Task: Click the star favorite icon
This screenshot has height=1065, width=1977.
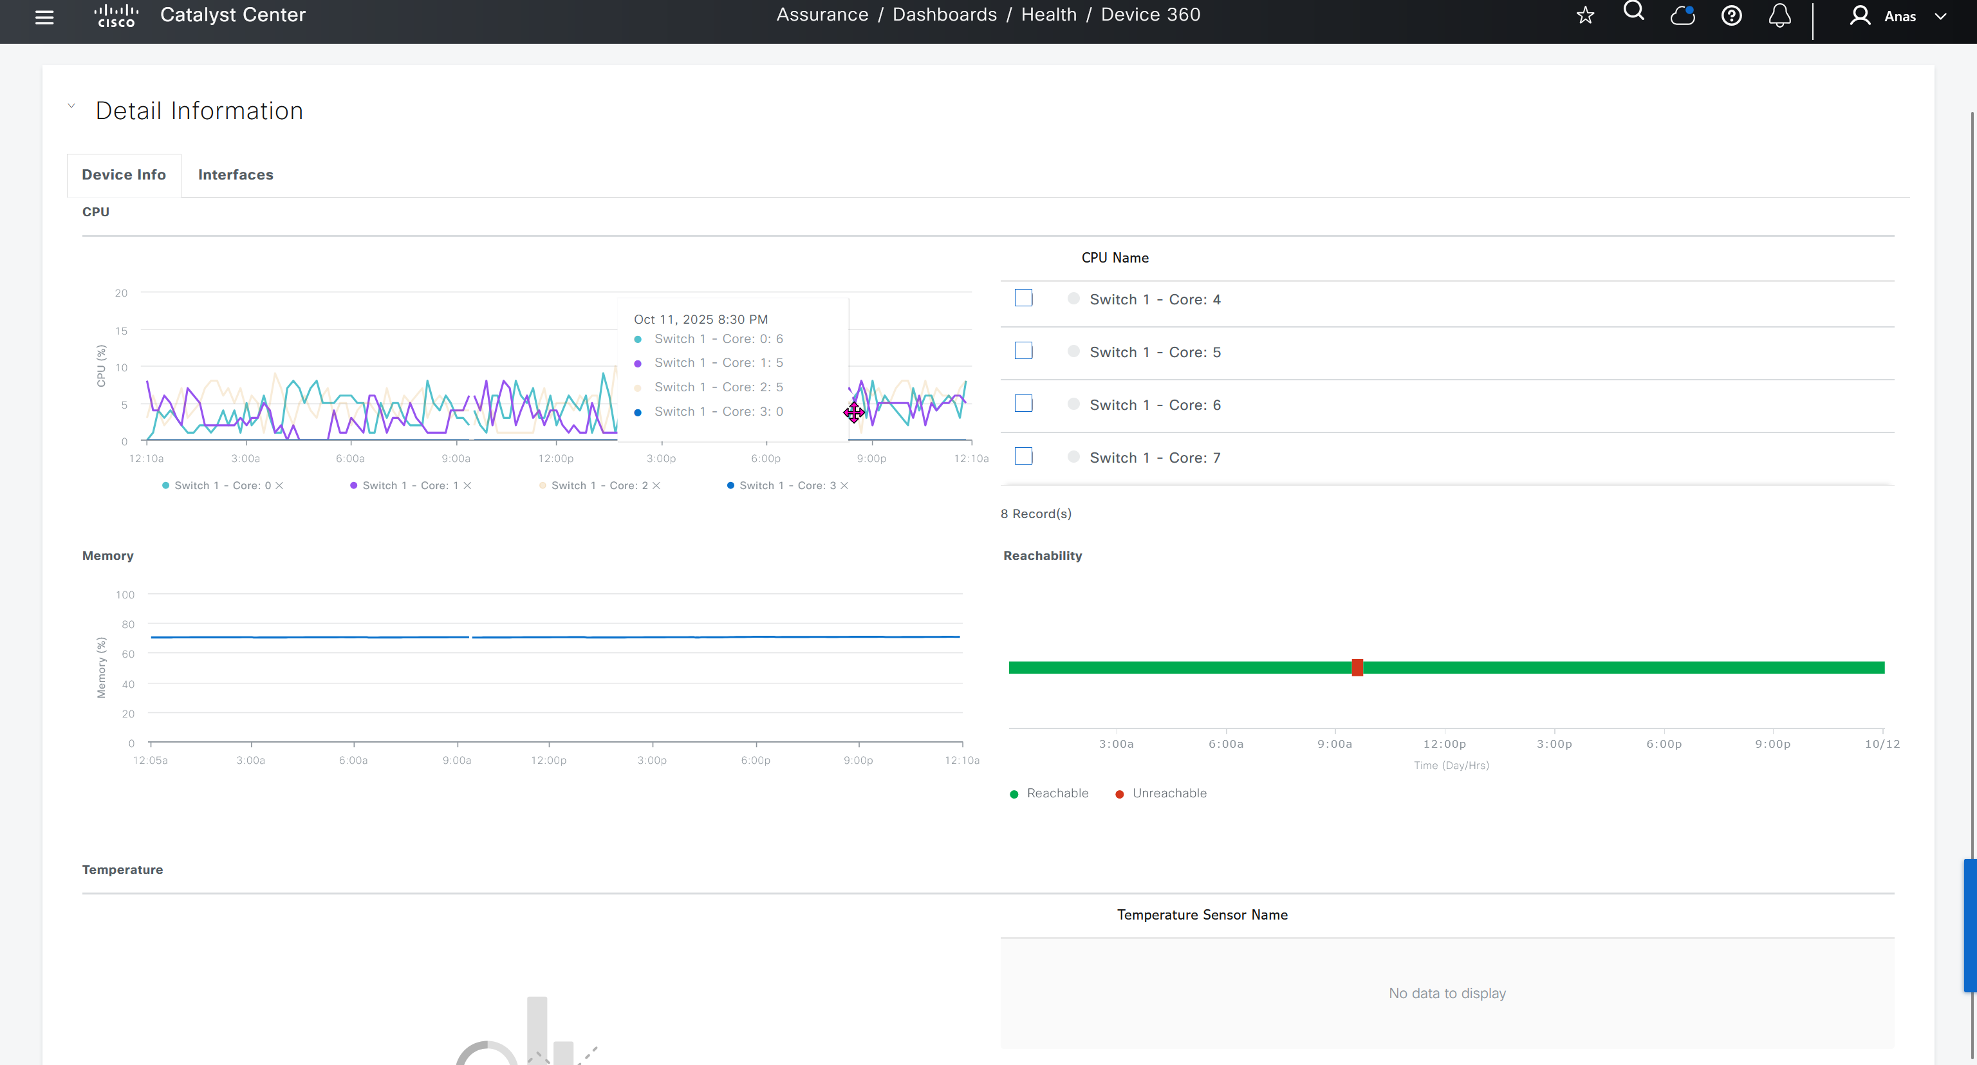Action: 1586,15
